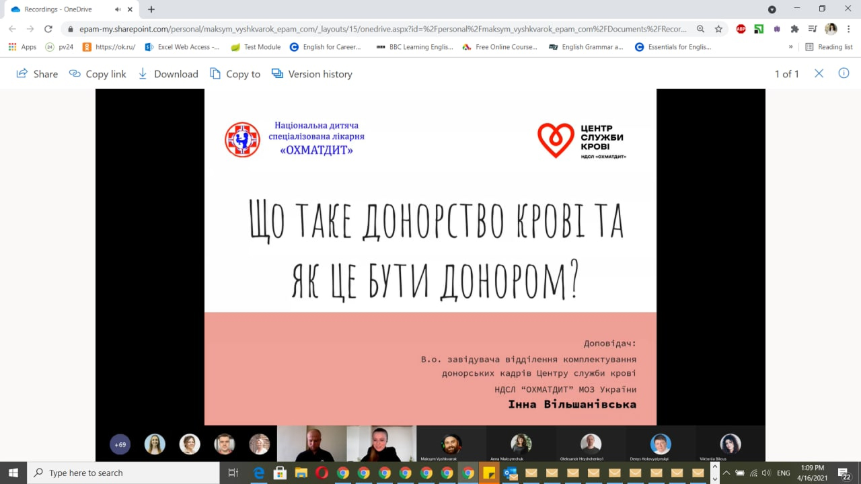
Task: Copy link to the recording
Action: (98, 74)
